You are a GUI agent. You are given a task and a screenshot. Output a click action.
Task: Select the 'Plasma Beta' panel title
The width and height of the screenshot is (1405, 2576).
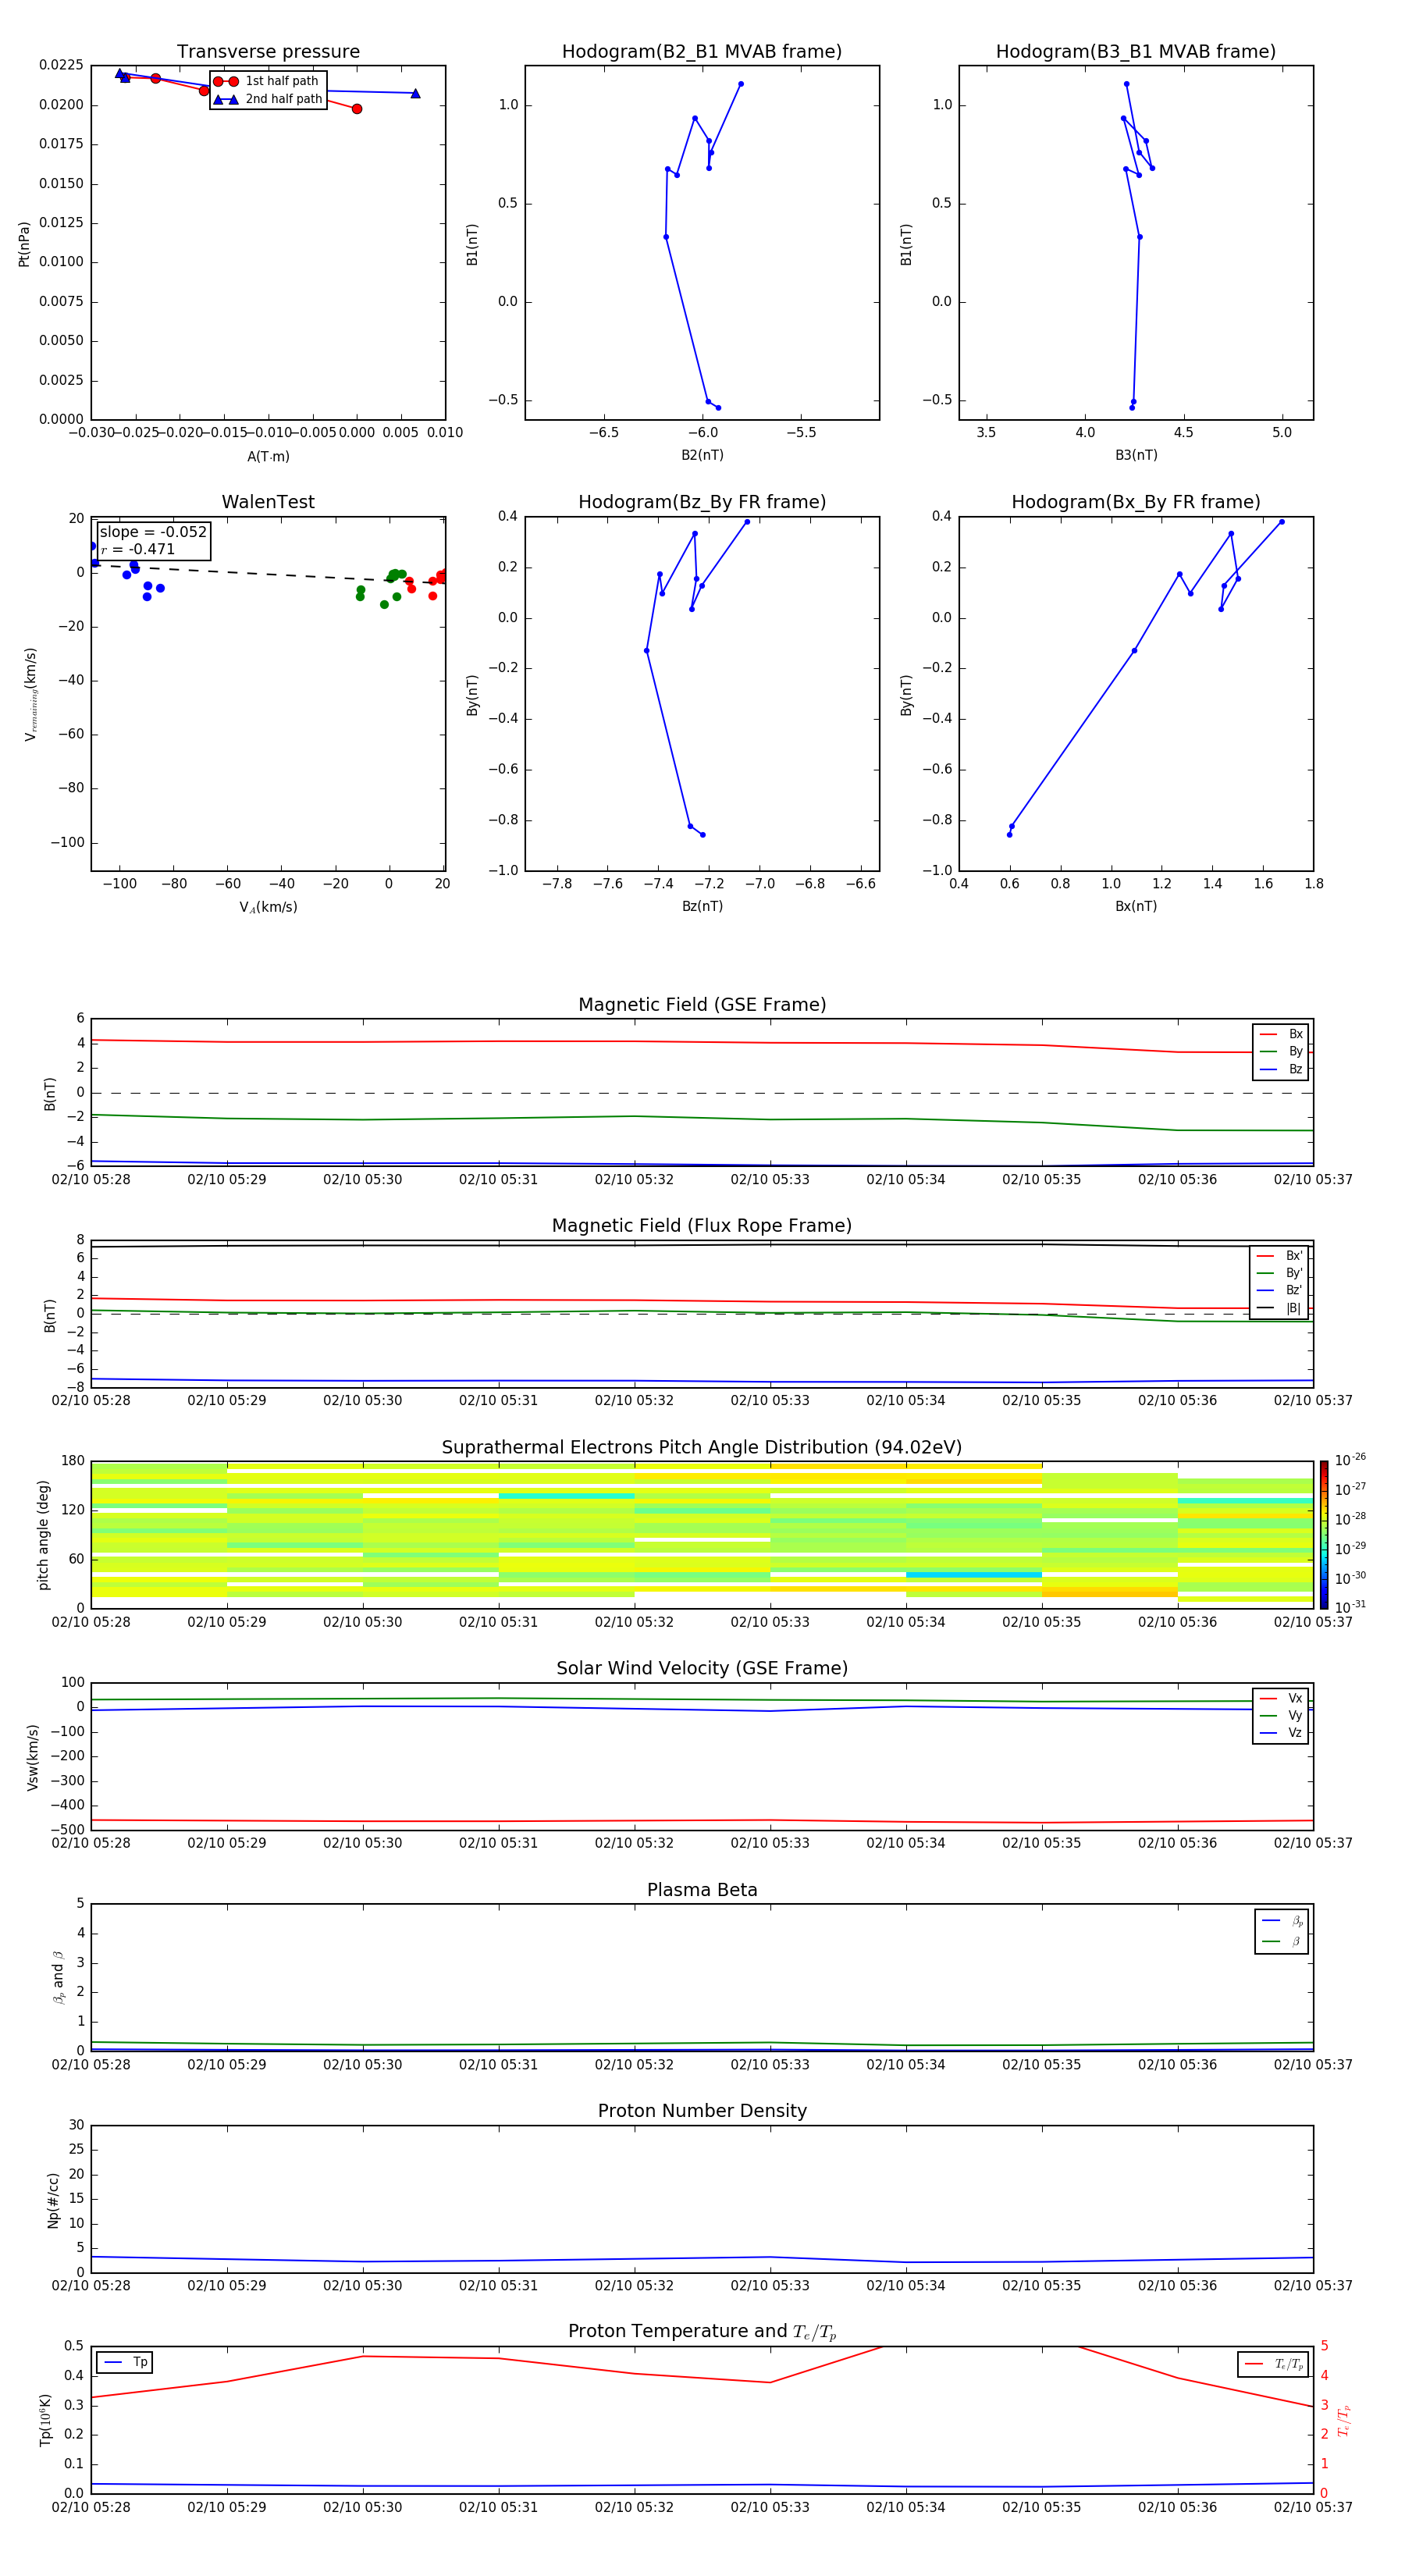click(702, 1891)
